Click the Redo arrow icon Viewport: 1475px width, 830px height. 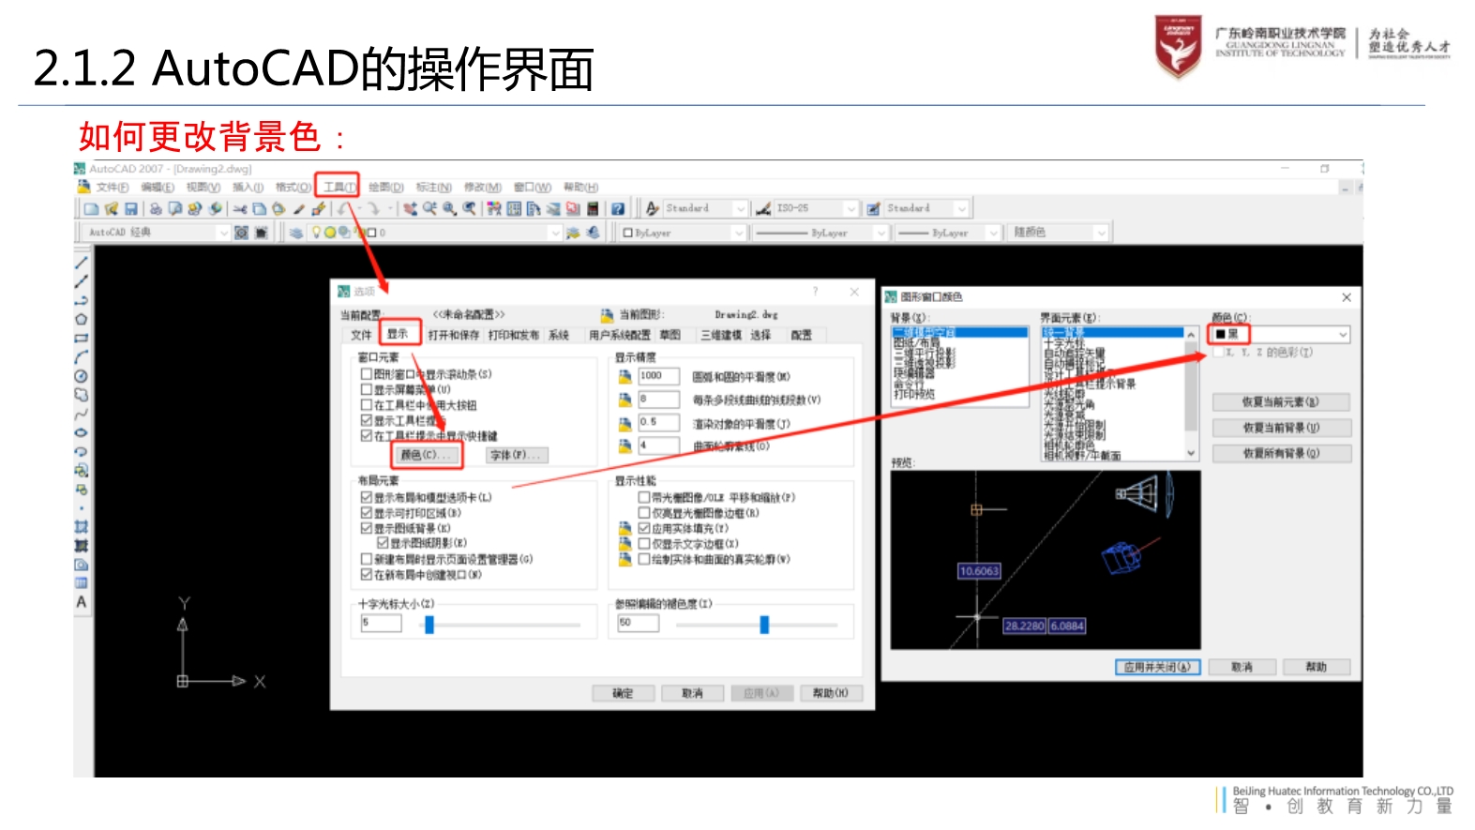(x=374, y=208)
